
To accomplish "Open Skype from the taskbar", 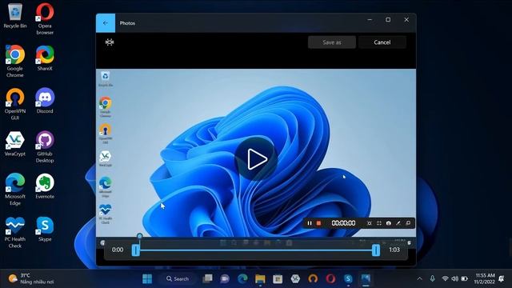I will pyautogui.click(x=348, y=278).
